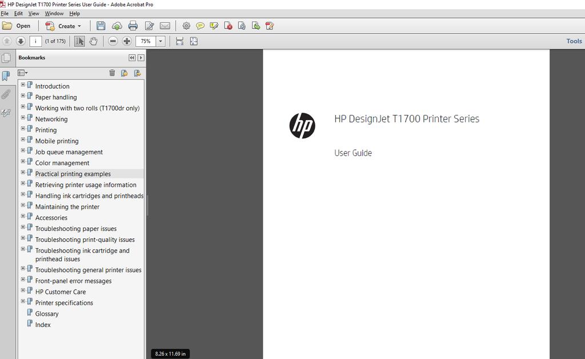585x359 pixels.
Task: Select Practical printing examples bookmark label
Action: (x=73, y=174)
